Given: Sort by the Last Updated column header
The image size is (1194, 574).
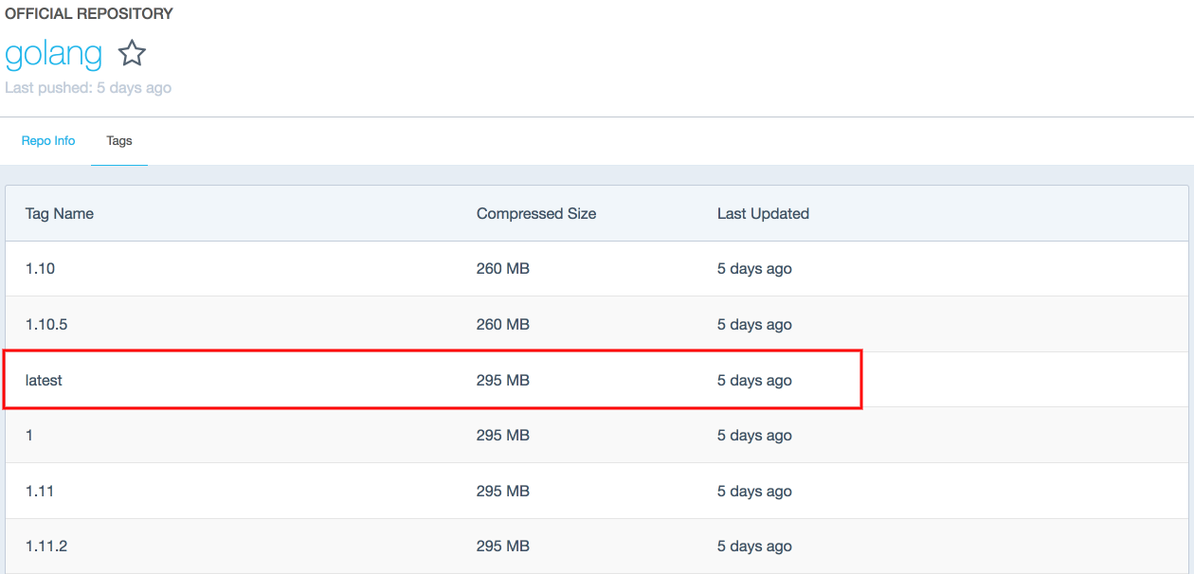Looking at the screenshot, I should pos(764,213).
